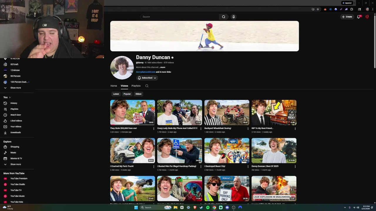Viewport: 376px width, 211px height.
Task: Open Downloads in the sidebar
Action: coord(16,132)
